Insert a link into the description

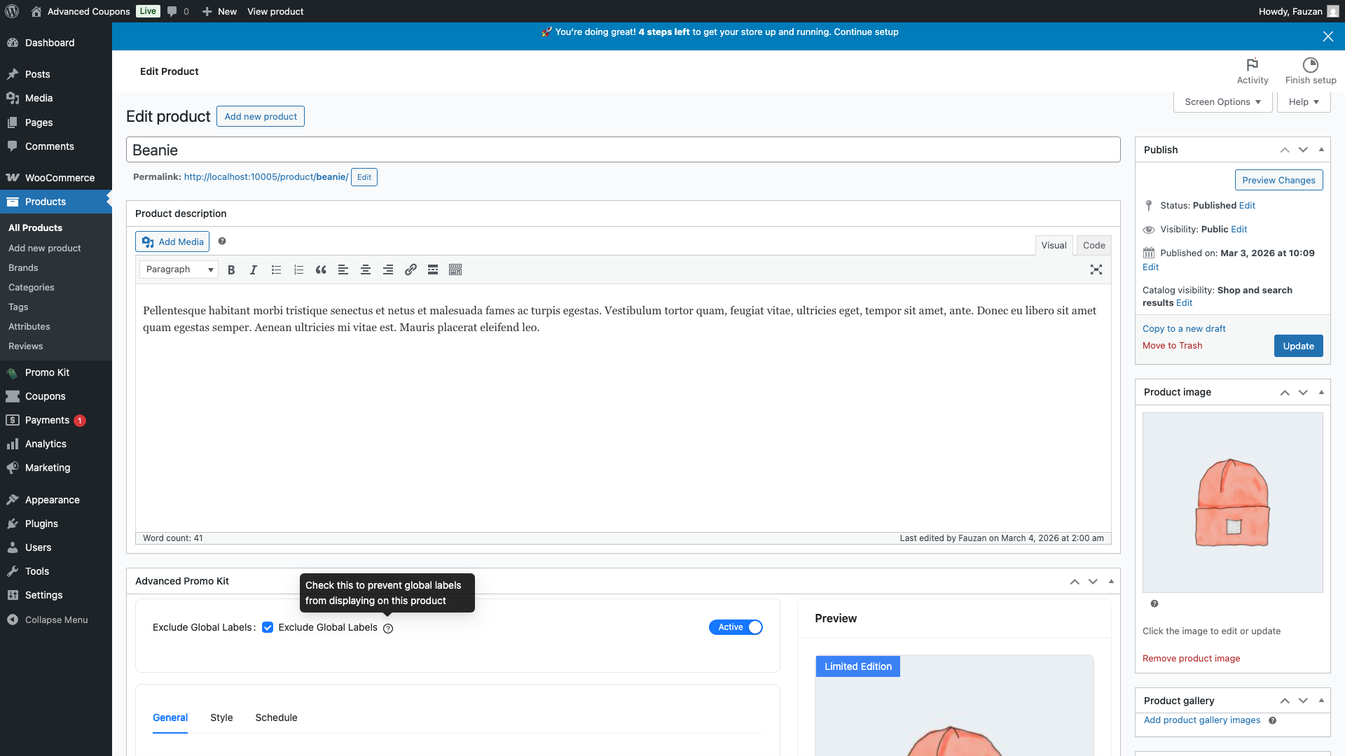pyautogui.click(x=411, y=269)
